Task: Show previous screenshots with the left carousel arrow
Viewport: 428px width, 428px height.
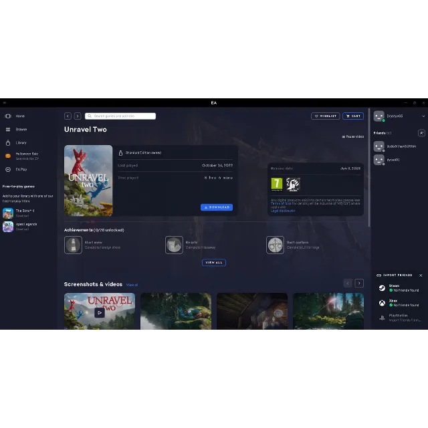Action: click(348, 284)
